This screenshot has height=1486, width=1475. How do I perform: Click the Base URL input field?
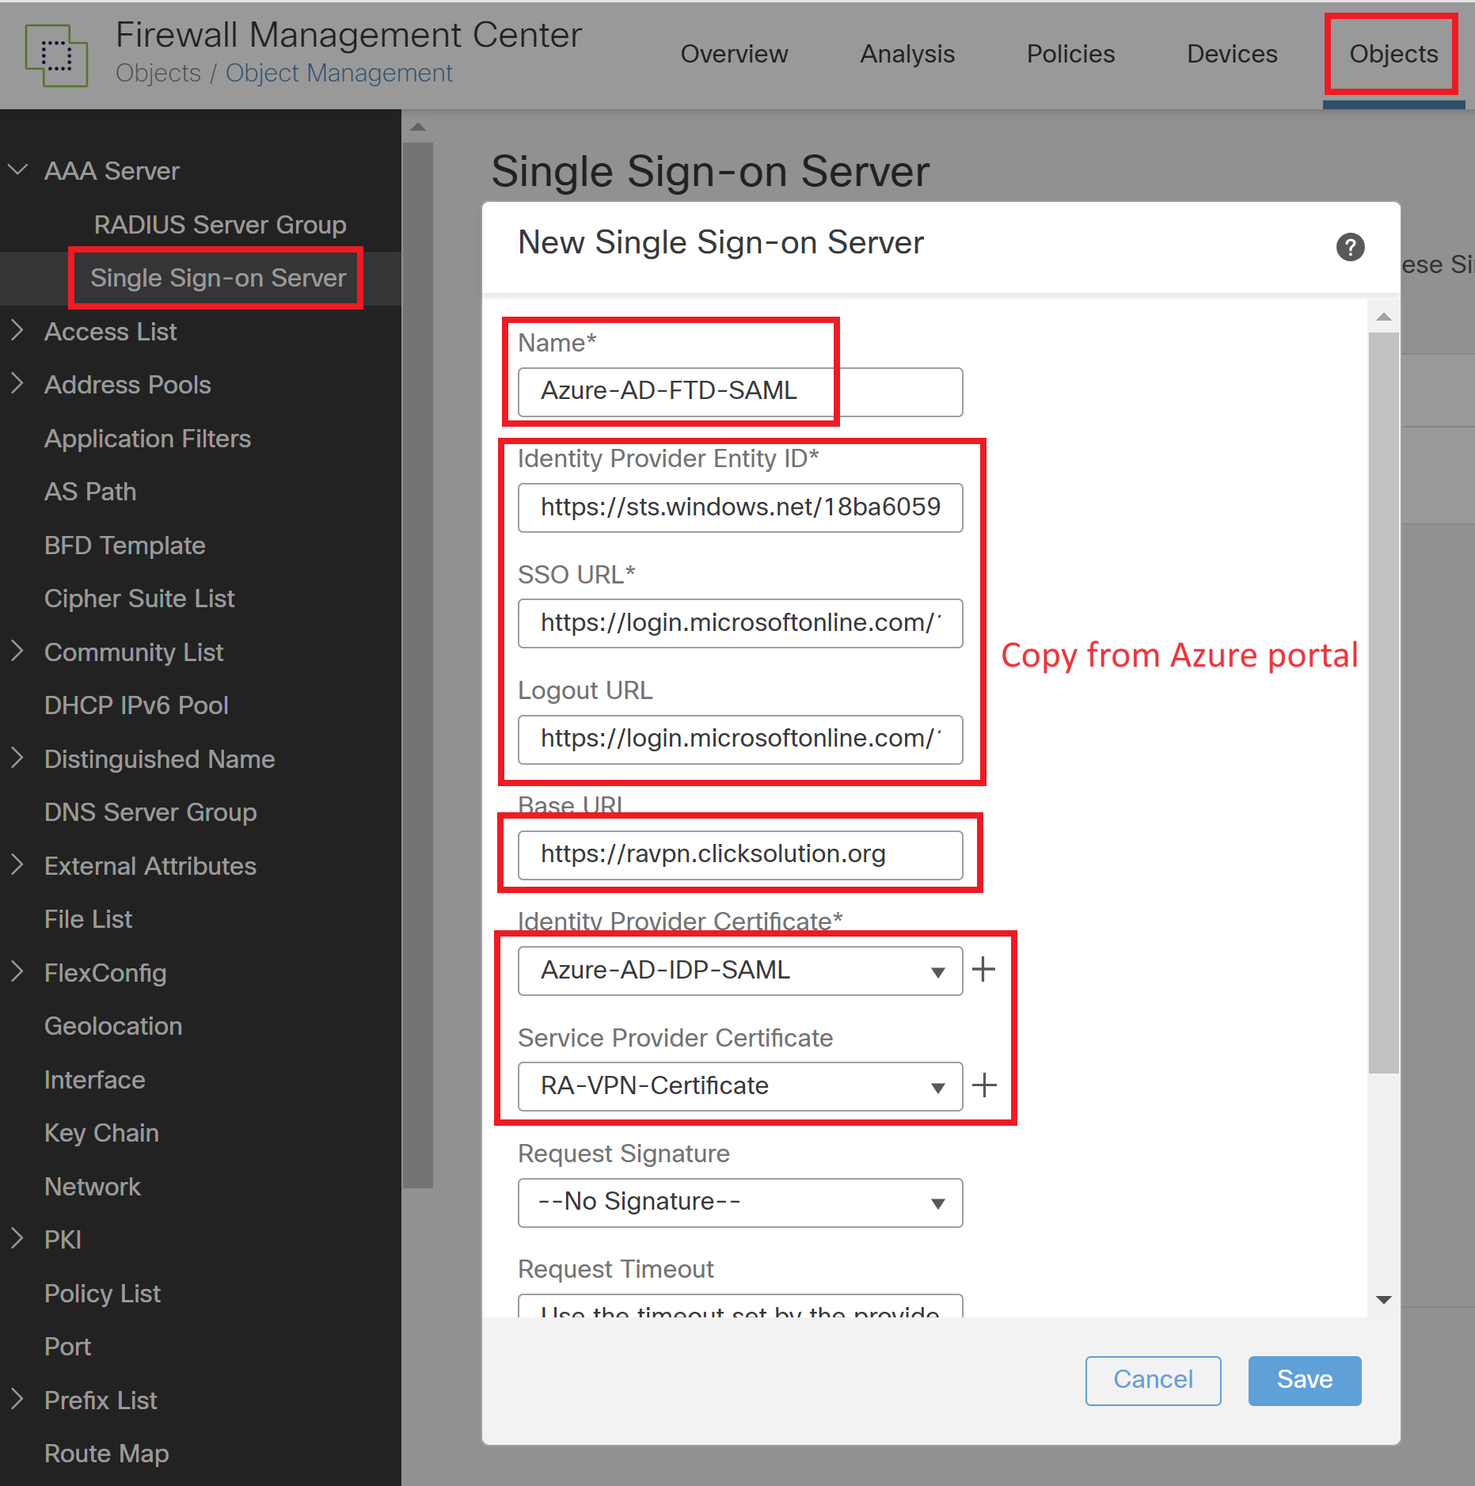pyautogui.click(x=739, y=854)
